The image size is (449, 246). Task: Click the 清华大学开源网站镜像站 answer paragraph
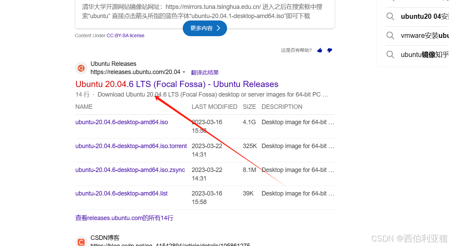[202, 11]
